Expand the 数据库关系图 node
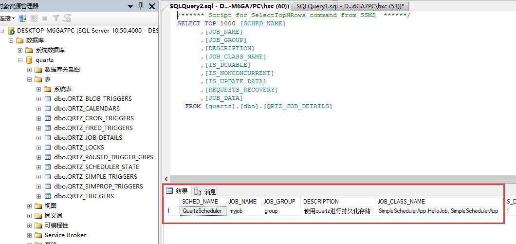The width and height of the screenshot is (516, 244). [30, 70]
